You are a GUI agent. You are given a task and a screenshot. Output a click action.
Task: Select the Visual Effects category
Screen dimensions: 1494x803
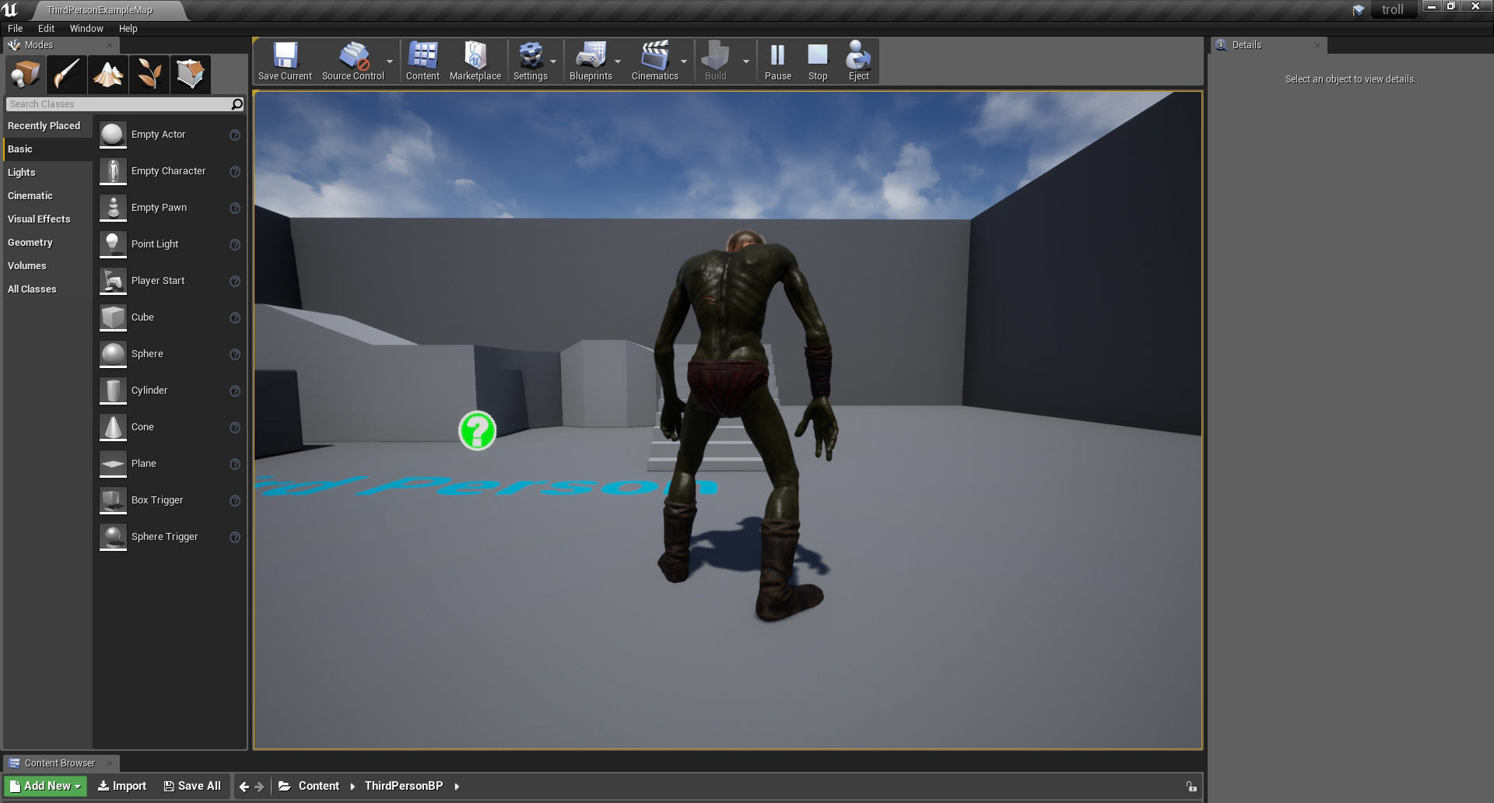click(x=47, y=219)
